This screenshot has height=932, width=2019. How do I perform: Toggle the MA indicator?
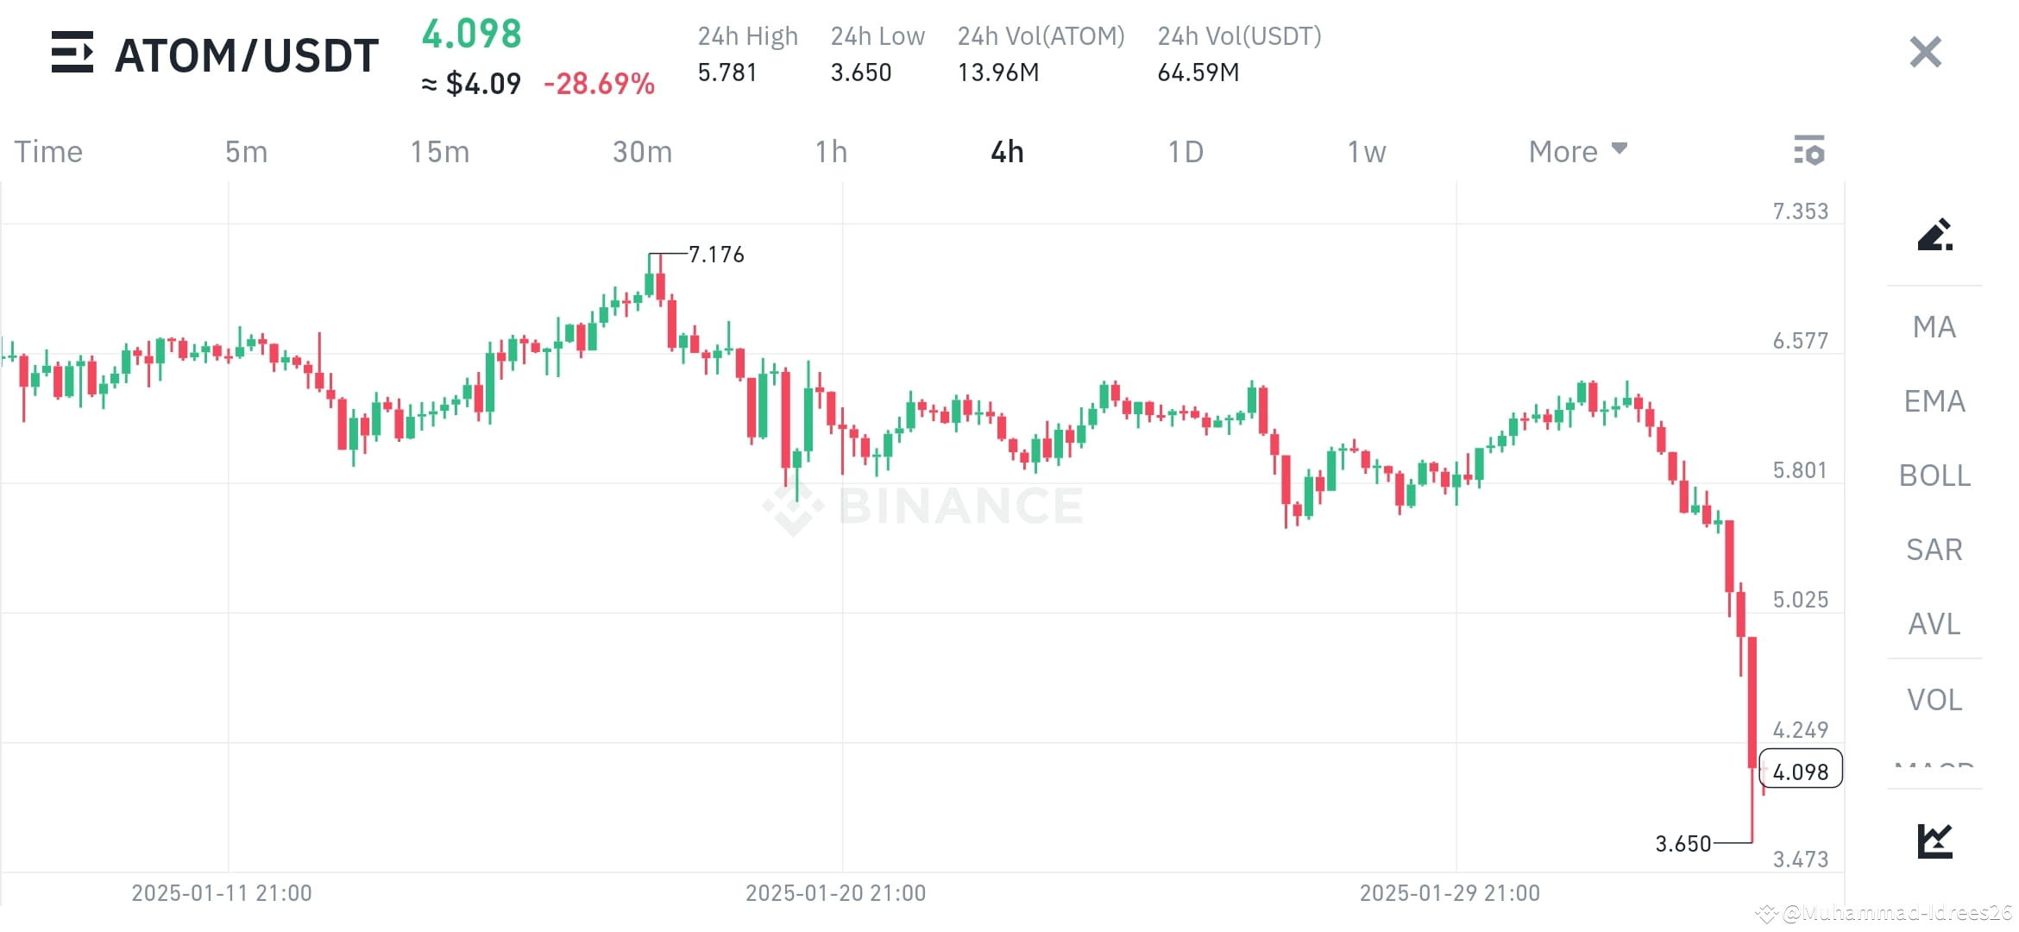1933,327
